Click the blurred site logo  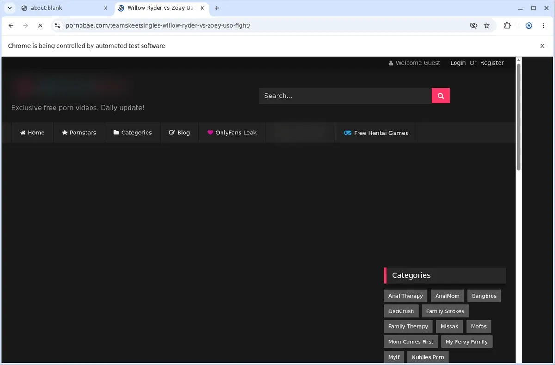click(x=72, y=86)
